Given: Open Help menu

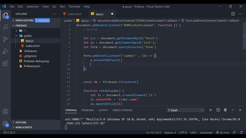Looking at the screenshot, I should (86, 7).
